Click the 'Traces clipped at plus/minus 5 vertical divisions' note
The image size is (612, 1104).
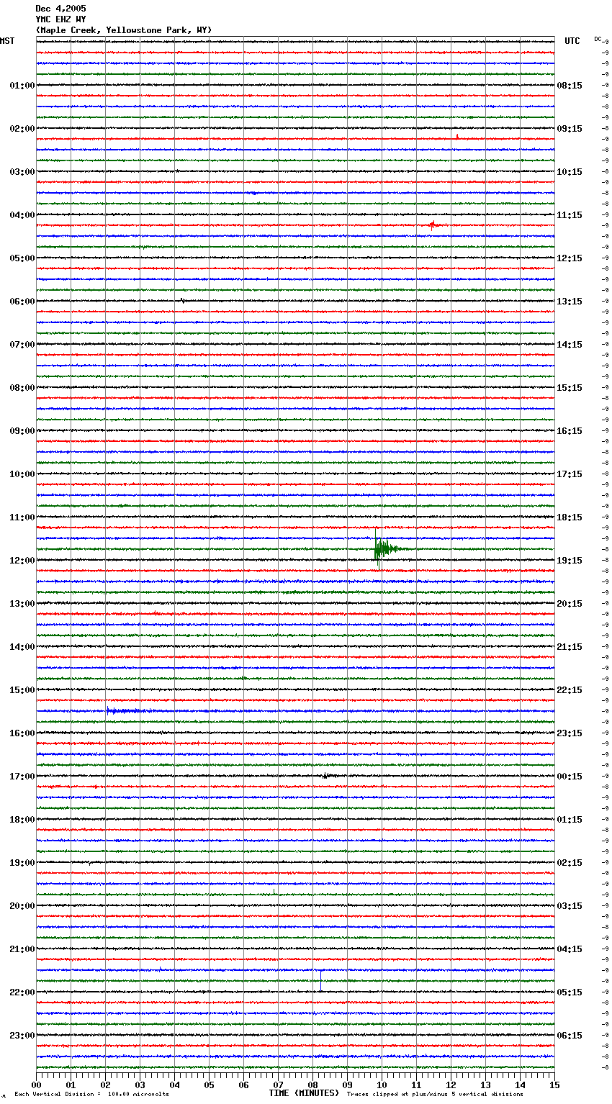click(435, 1095)
